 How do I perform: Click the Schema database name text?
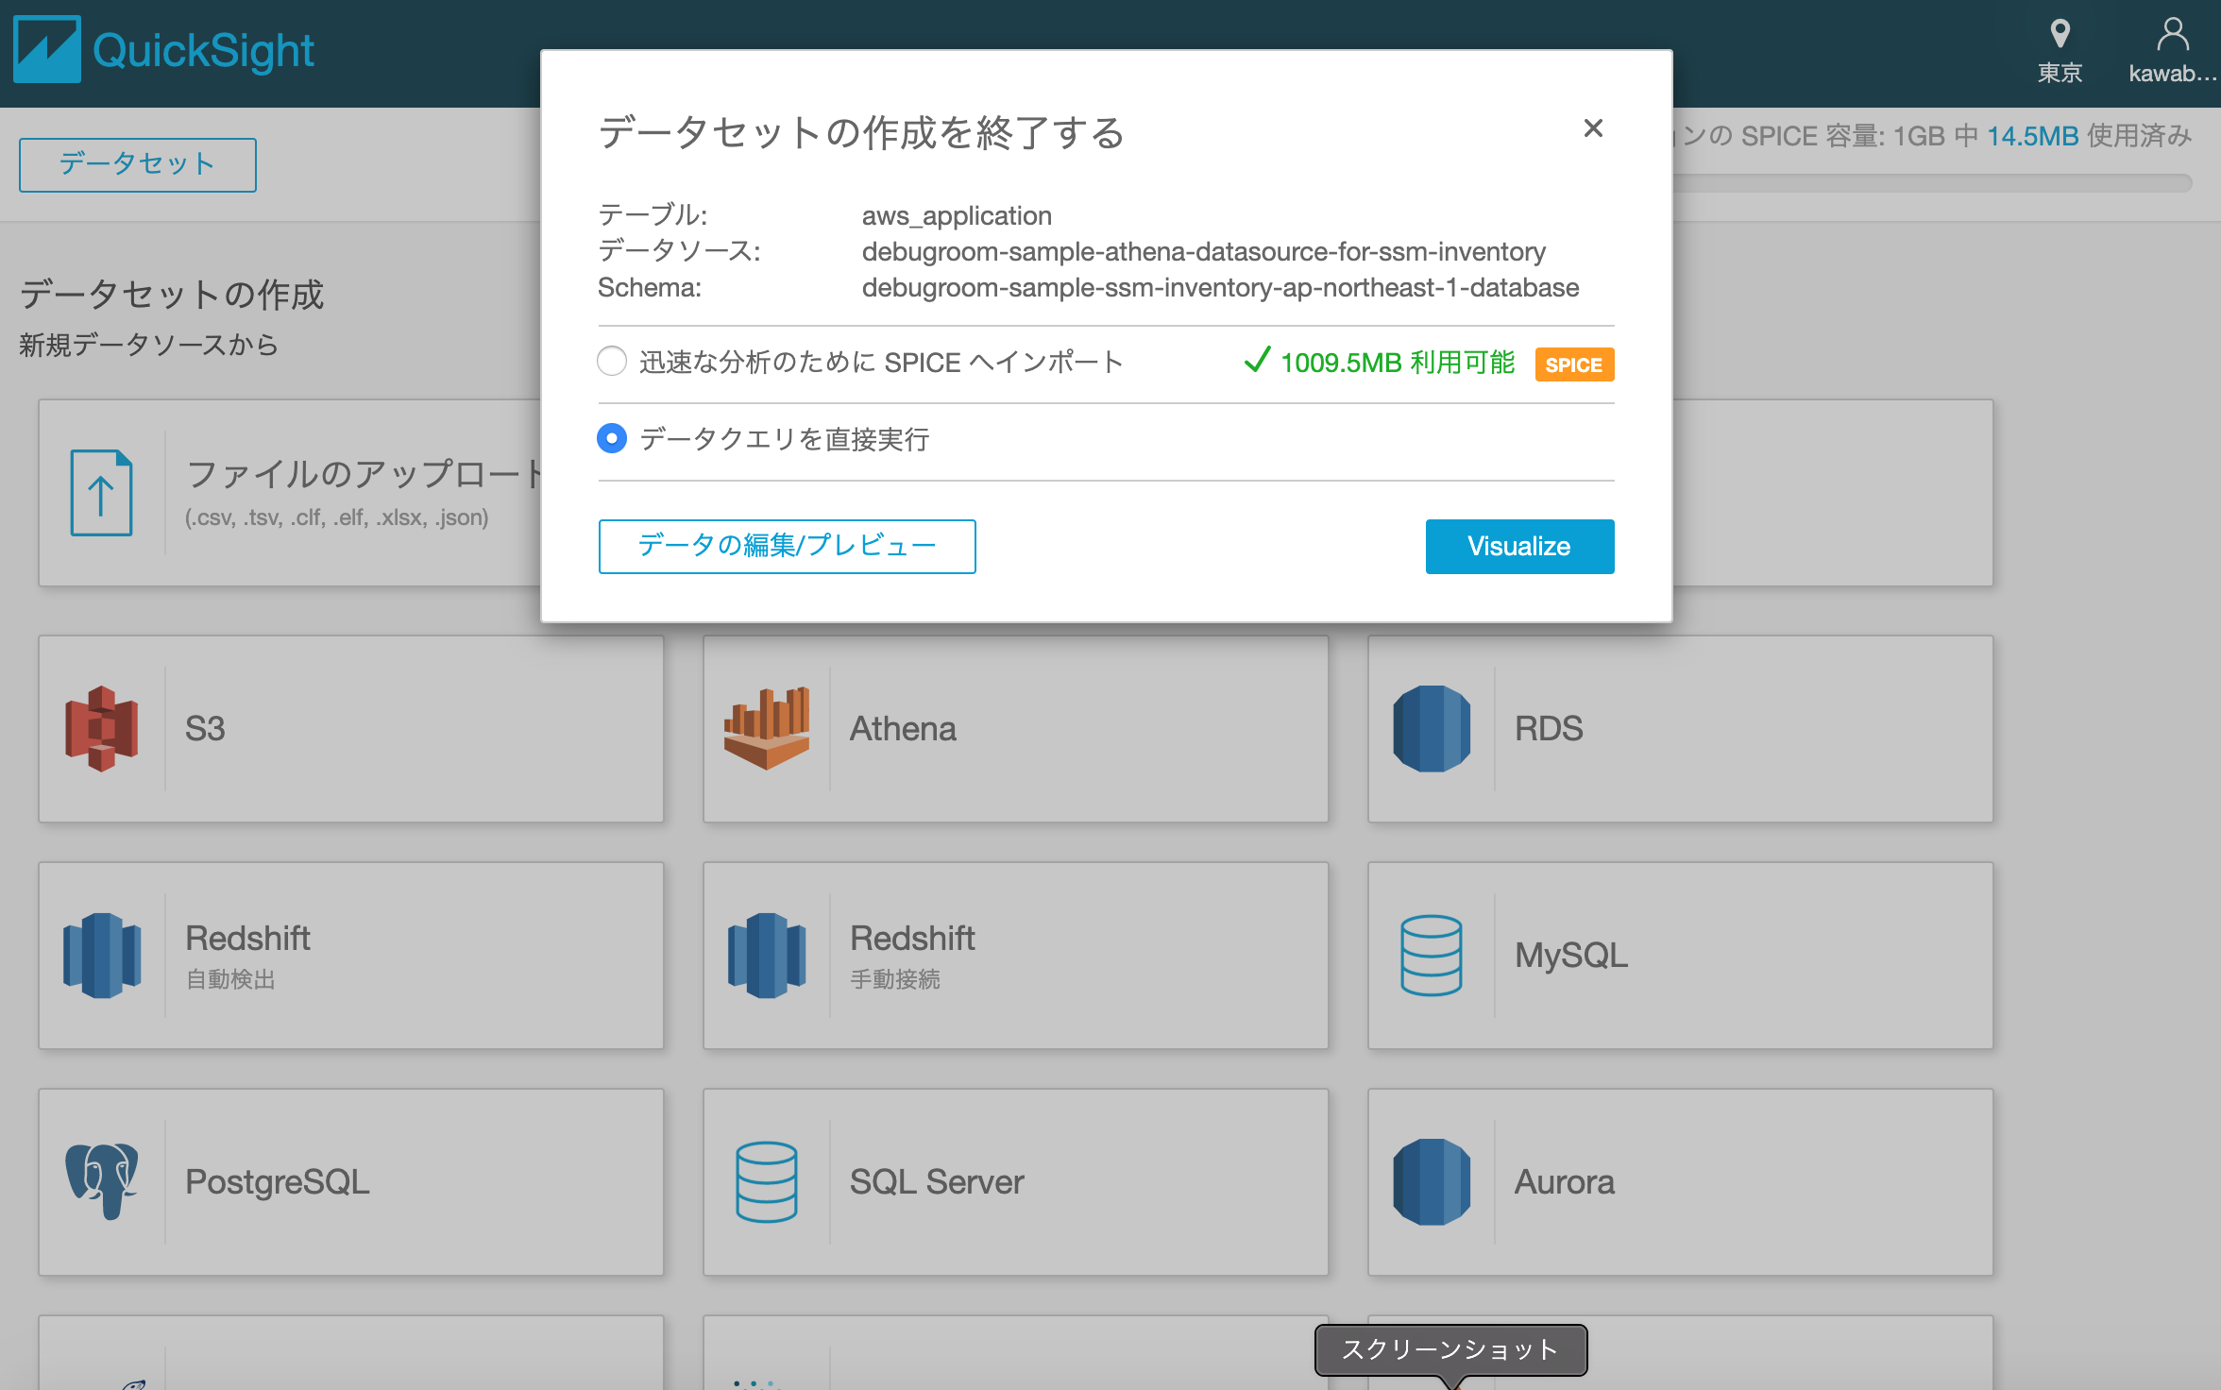click(1220, 288)
